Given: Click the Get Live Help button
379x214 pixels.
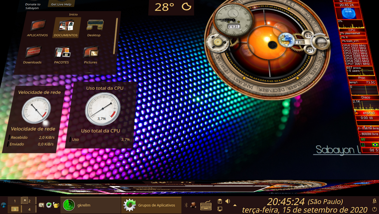Looking at the screenshot, I should point(61,4).
